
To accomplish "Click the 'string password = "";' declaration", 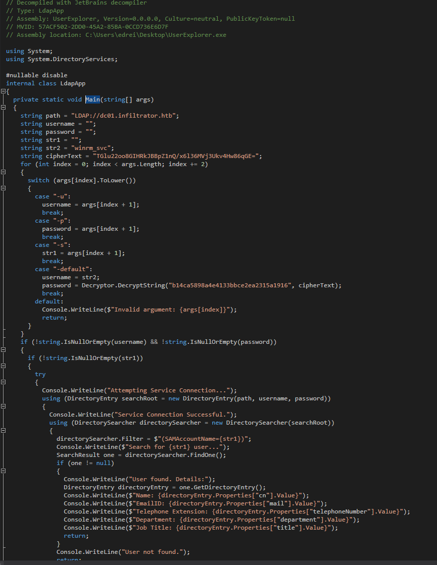I will [59, 132].
